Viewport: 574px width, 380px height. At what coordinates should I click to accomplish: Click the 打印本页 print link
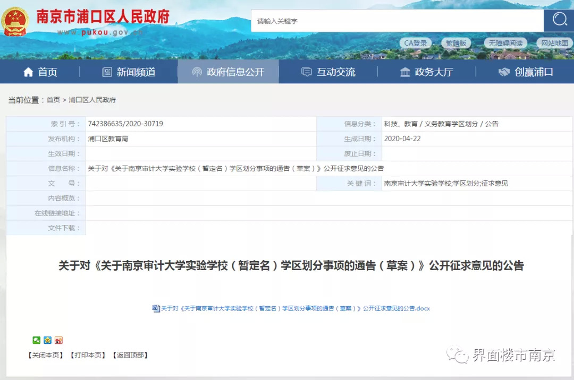pos(88,355)
